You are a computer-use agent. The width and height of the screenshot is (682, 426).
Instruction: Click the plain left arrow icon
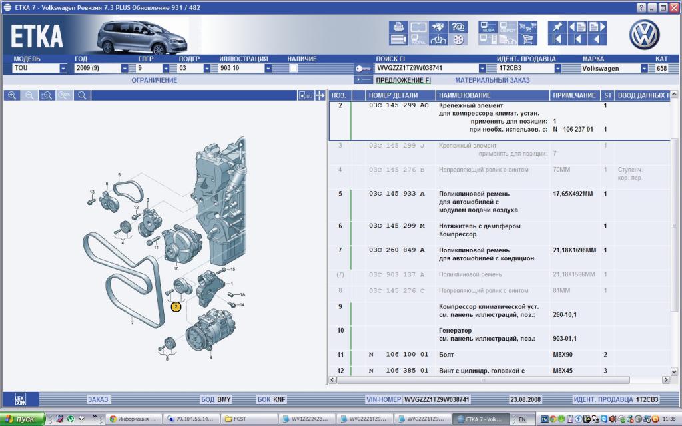pyautogui.click(x=597, y=39)
